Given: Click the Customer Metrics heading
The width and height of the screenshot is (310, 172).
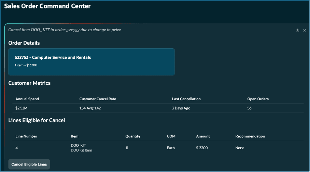Looking at the screenshot, I should 29,83.
